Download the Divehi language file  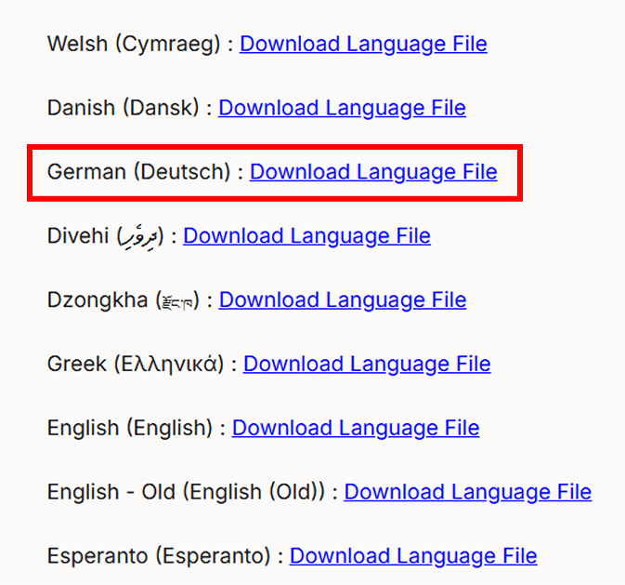[x=306, y=236]
